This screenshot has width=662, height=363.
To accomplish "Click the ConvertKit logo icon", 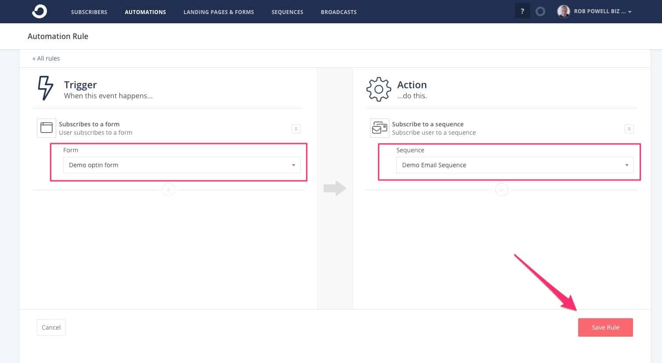I will 39,11.
